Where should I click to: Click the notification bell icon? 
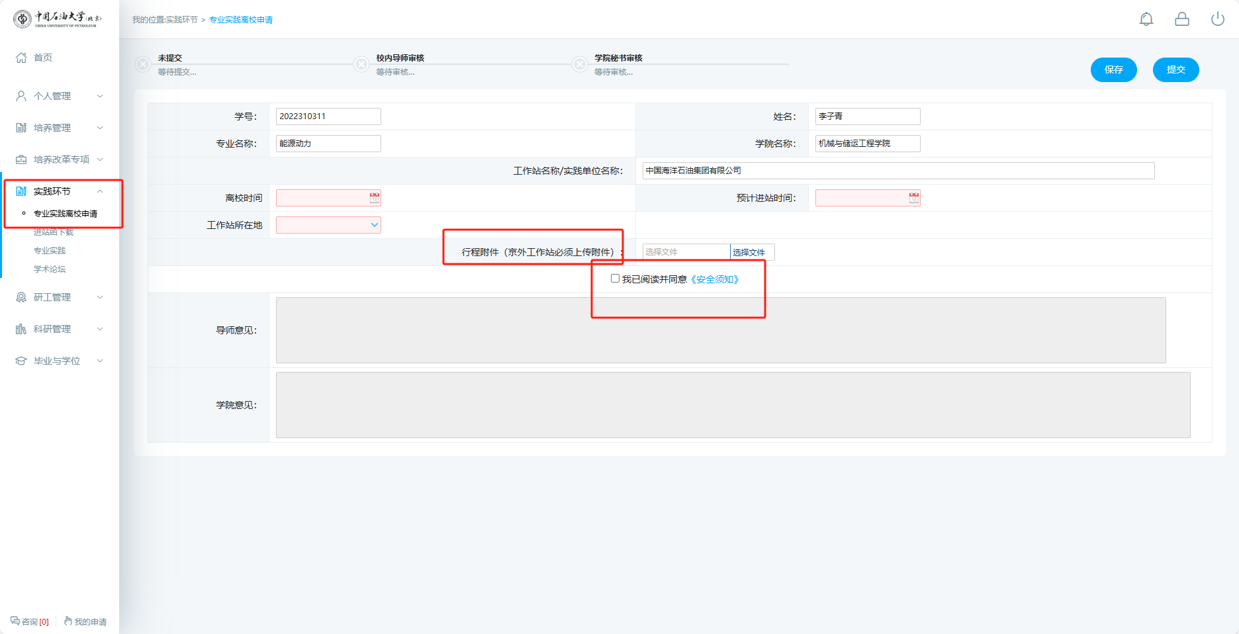[x=1146, y=19]
